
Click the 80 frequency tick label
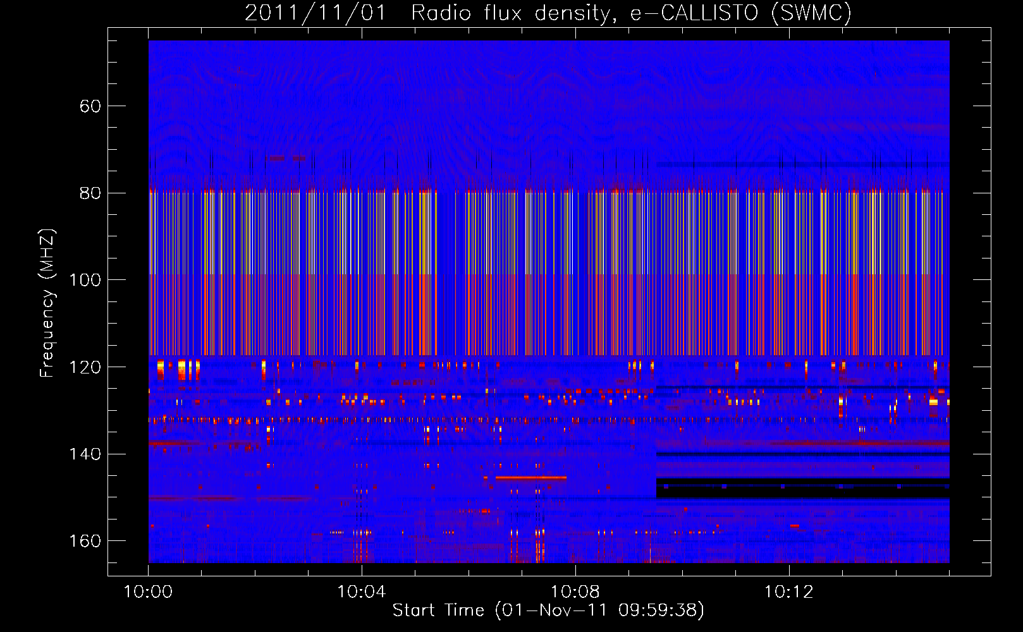(90, 193)
